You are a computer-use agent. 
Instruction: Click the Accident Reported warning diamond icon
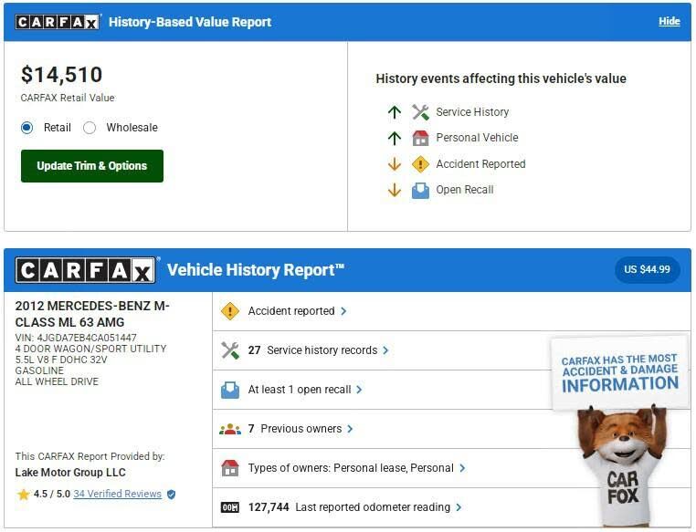point(420,164)
